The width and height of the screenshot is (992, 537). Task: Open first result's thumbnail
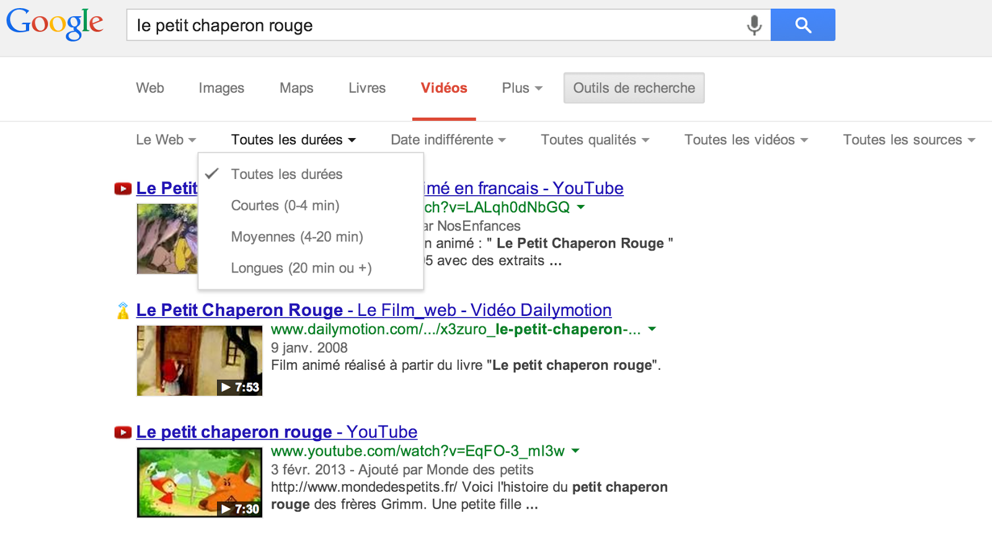point(167,239)
